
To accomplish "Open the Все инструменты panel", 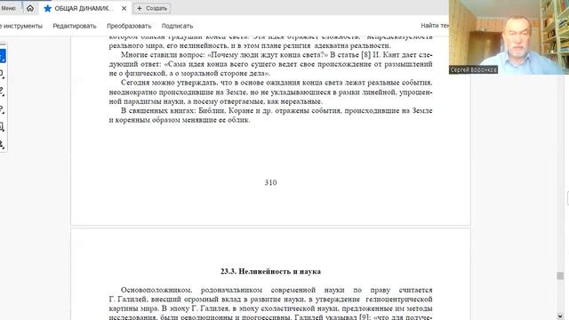I will click(21, 26).
